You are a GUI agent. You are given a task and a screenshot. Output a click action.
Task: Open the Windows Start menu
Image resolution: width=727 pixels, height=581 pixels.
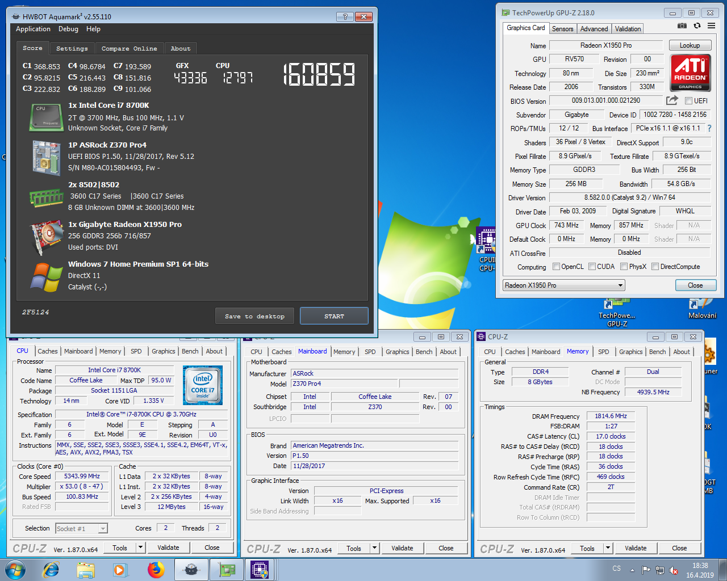pyautogui.click(x=15, y=570)
